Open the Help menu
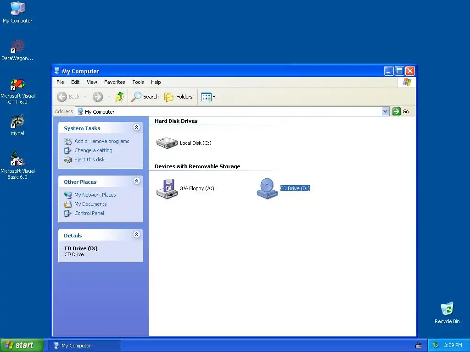Screen dimensions: 470x352 [x=156, y=82]
